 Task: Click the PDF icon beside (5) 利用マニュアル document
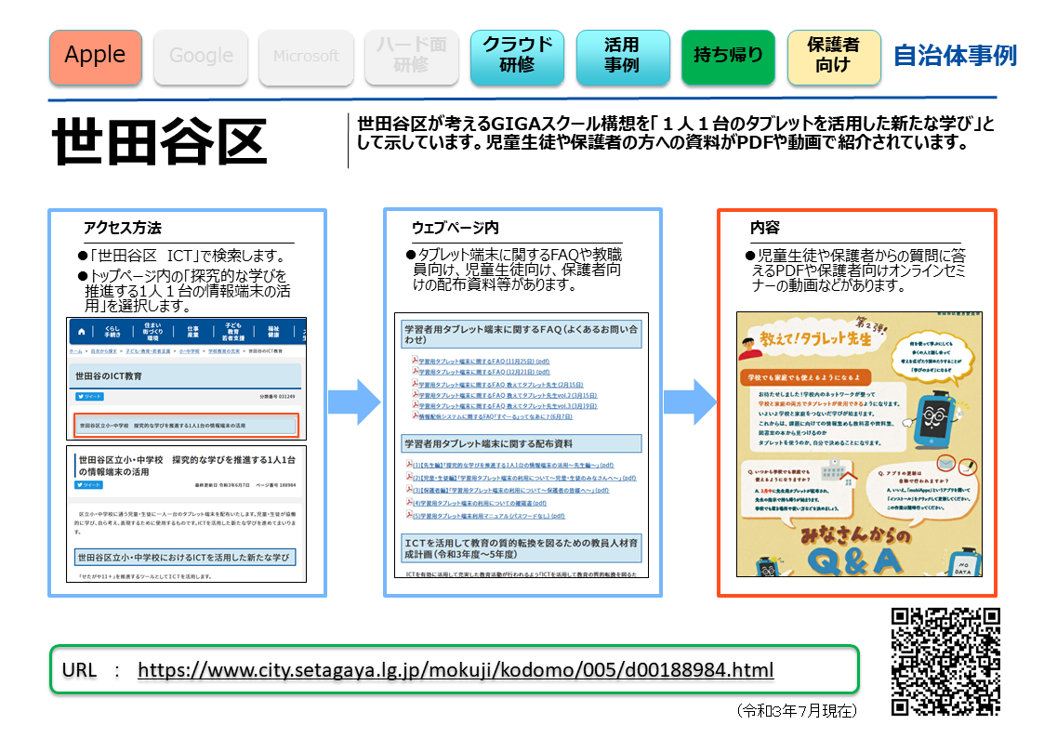pos(409,515)
